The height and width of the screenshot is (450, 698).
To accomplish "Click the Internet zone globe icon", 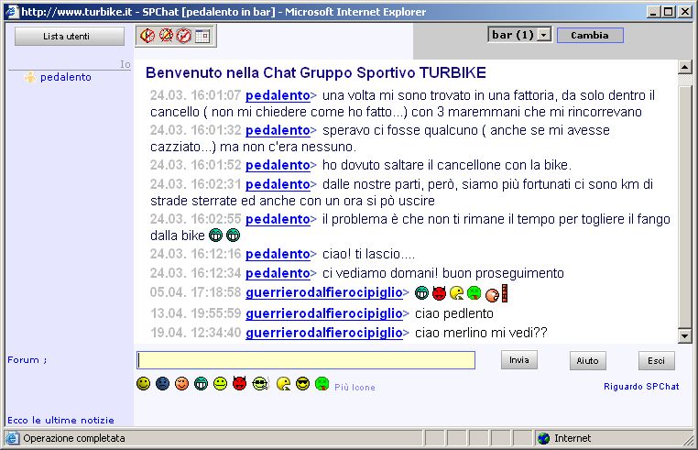I will coord(543,438).
